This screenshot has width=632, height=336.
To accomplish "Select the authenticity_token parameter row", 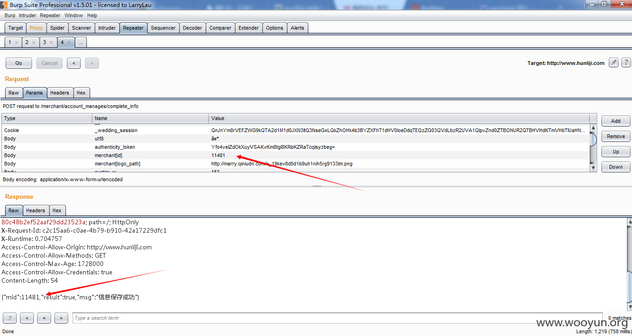I will tap(296, 147).
